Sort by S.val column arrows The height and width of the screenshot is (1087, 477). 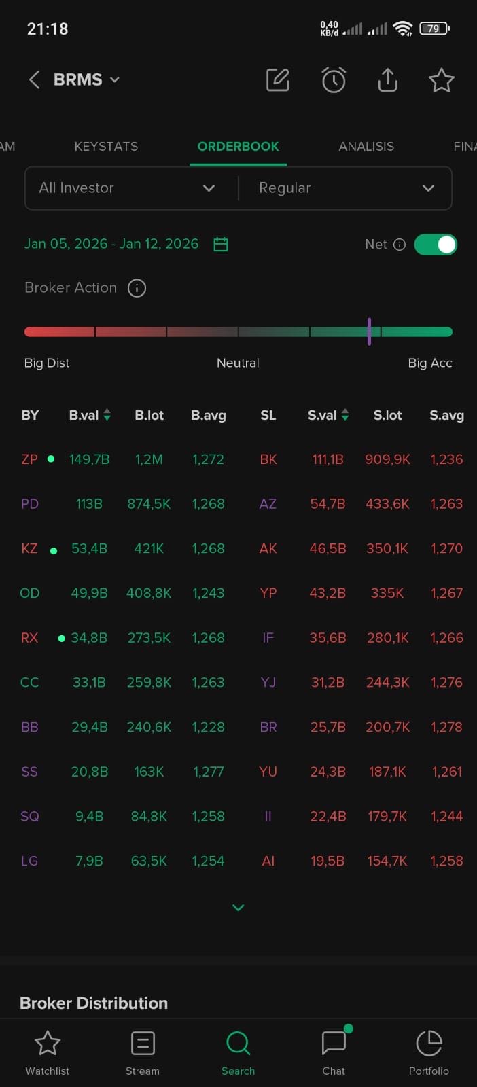click(x=345, y=415)
